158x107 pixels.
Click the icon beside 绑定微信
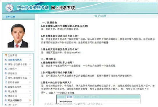click(6, 73)
